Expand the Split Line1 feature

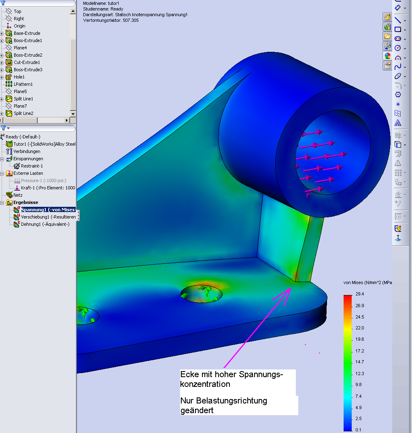[x=2, y=99]
